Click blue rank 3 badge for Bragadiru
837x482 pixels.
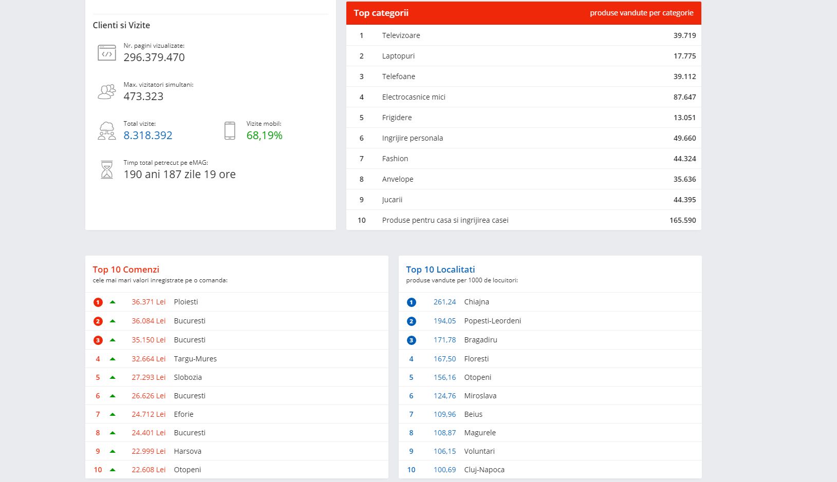pyautogui.click(x=411, y=340)
